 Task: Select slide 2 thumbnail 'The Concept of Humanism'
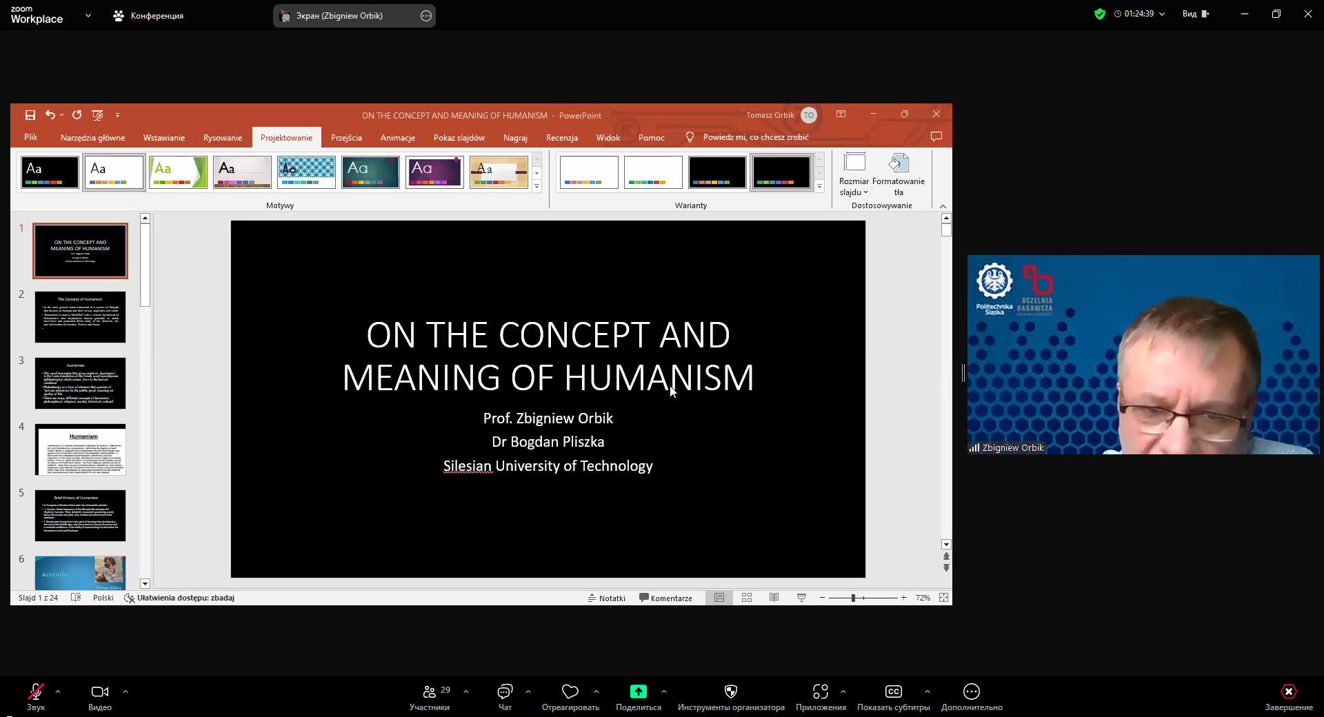80,317
